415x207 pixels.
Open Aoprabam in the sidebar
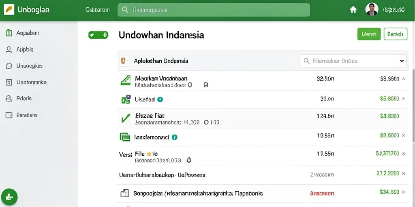point(28,33)
